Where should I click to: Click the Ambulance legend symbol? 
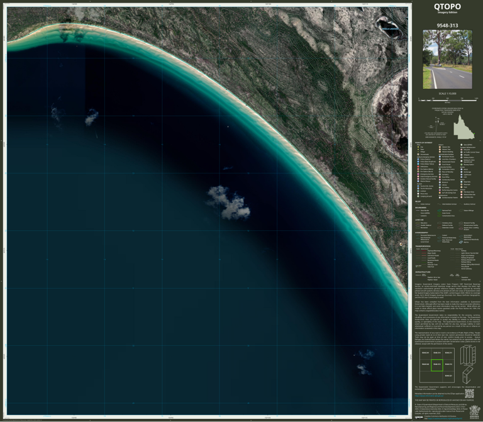pyautogui.click(x=418, y=167)
